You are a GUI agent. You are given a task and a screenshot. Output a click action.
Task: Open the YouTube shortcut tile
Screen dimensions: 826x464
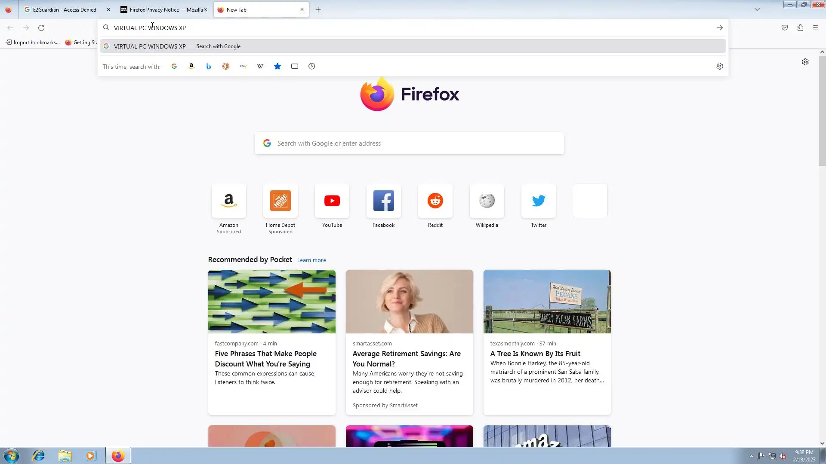point(332,201)
